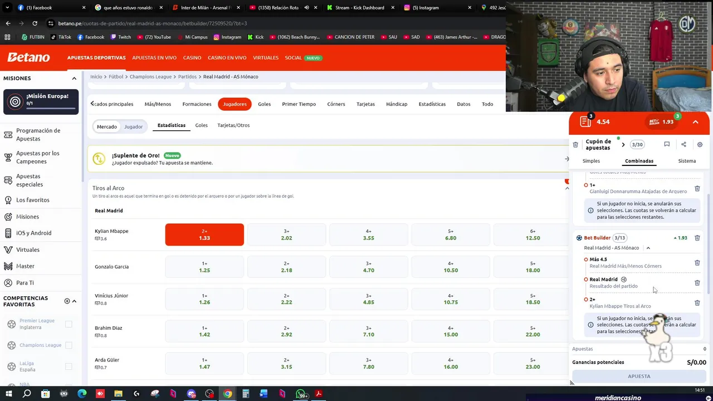Open Chrome apps grid in bookmarks bar
This screenshot has width=713, height=401.
pyautogui.click(x=7, y=37)
